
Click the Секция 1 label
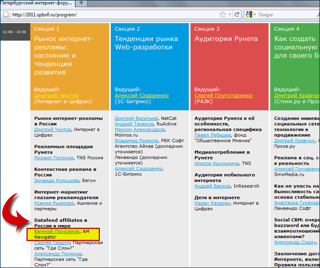tap(46, 29)
